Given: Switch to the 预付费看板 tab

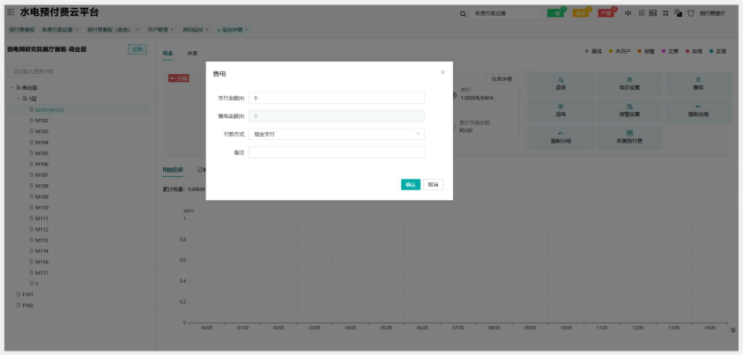Looking at the screenshot, I should (x=22, y=30).
